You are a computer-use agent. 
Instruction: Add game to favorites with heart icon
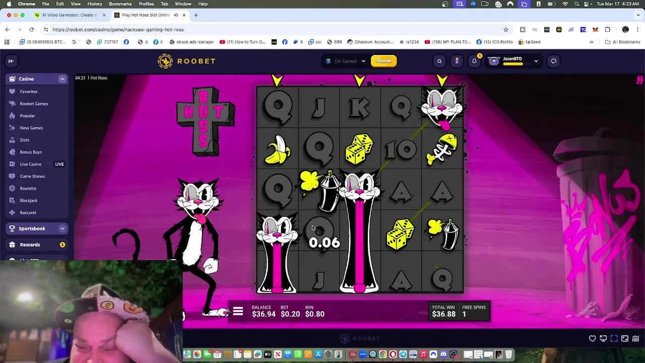(x=593, y=339)
